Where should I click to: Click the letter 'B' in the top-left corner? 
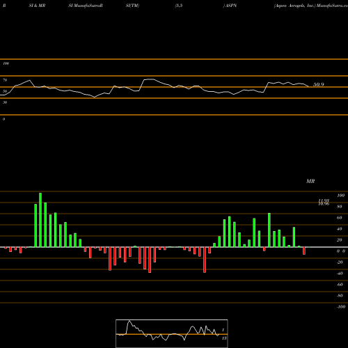(x=4, y=6)
